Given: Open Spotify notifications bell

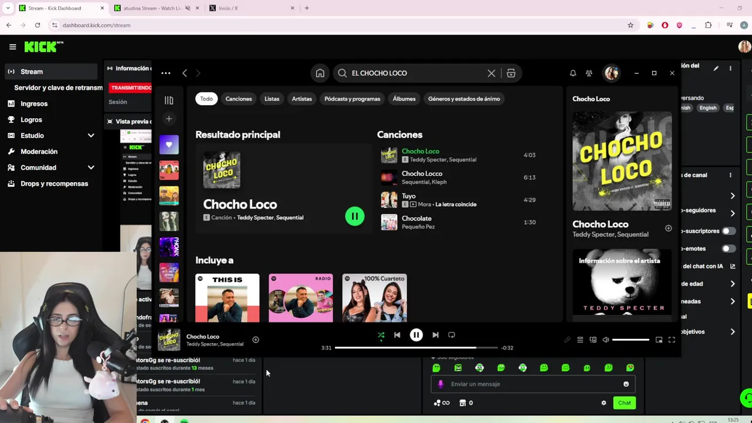Looking at the screenshot, I should (x=573, y=73).
